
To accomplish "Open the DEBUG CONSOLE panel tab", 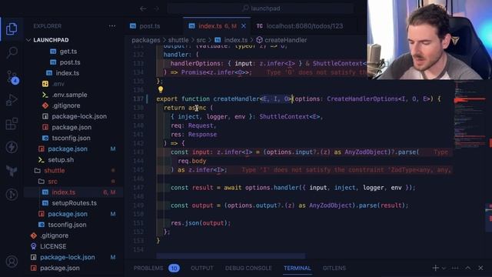I will pos(248,268).
